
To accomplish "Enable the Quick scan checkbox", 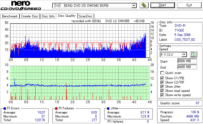I will (x=162, y=73).
